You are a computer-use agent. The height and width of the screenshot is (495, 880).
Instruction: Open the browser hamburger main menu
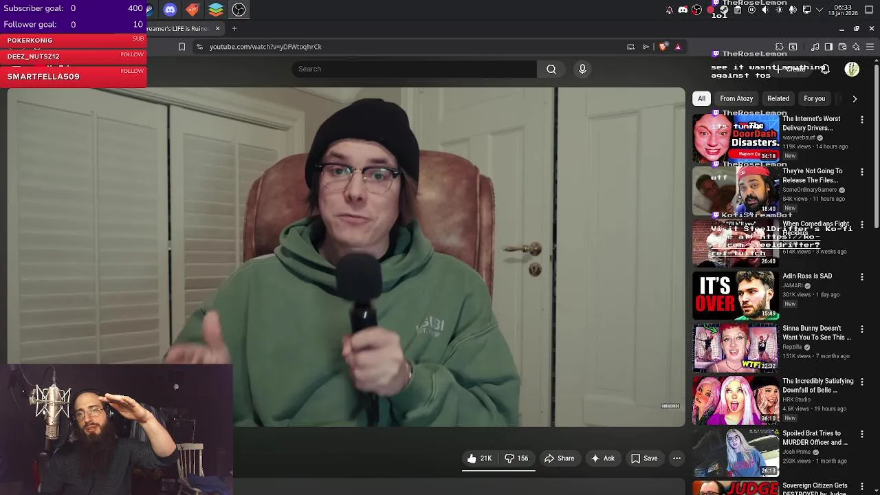[x=870, y=47]
